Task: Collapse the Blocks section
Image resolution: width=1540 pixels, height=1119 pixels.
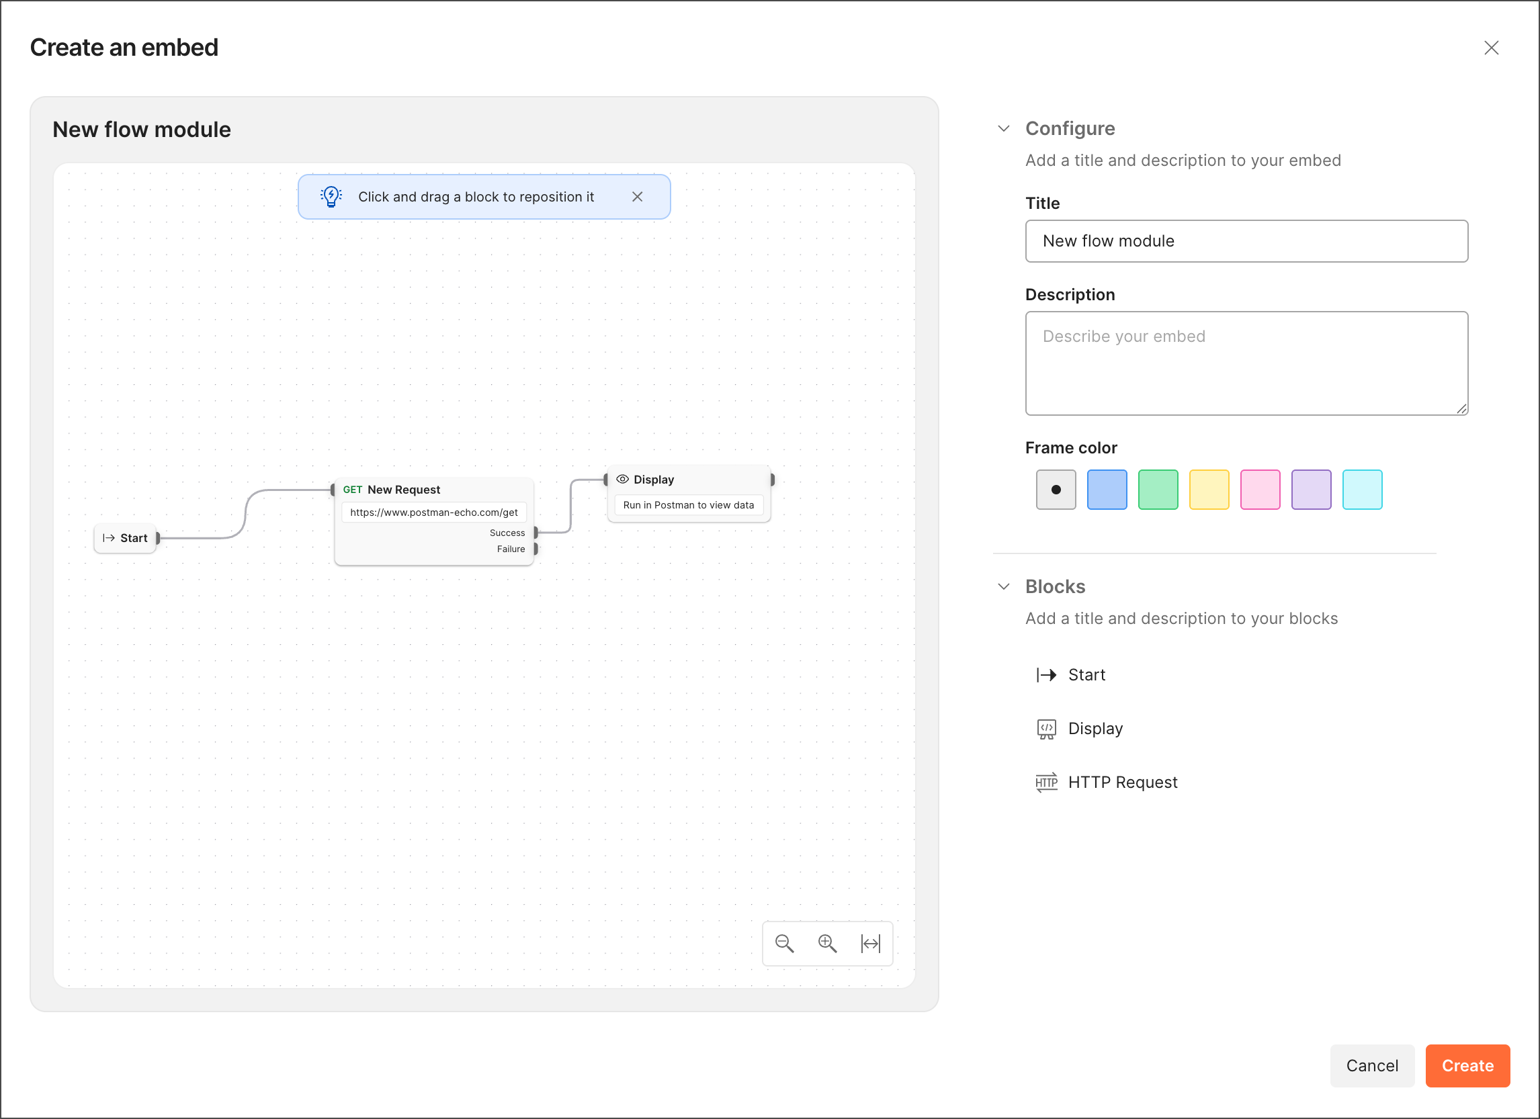Action: tap(1004, 586)
